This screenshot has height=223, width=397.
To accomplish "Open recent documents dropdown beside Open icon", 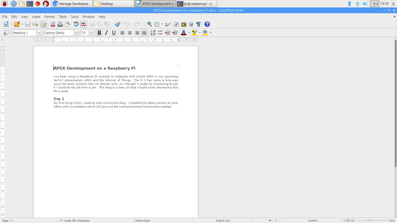I will point(22,24).
